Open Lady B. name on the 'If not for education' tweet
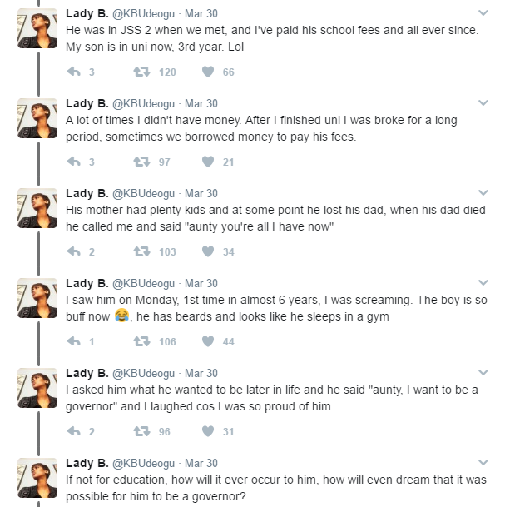This screenshot has width=510, height=507. [87, 462]
